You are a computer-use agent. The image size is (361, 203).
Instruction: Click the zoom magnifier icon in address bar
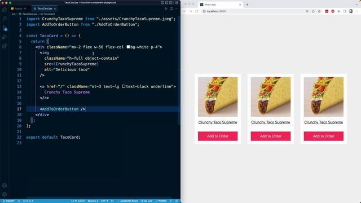[x=307, y=11]
